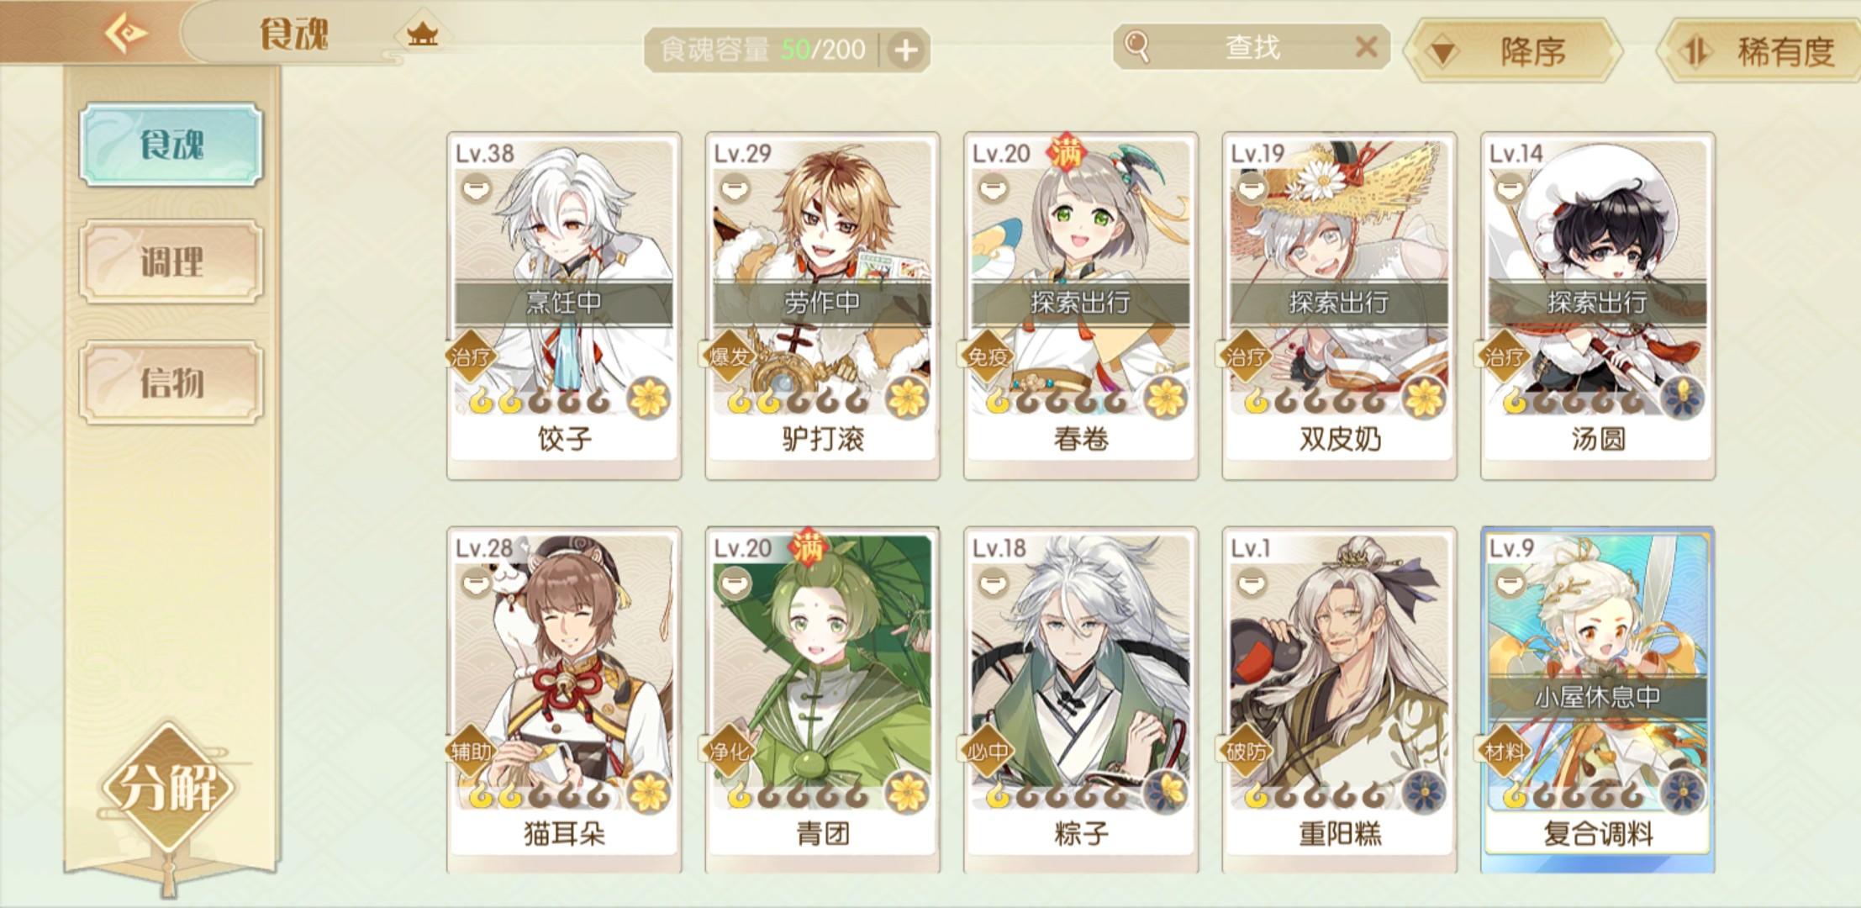Click the magnifier search icon
1861x908 pixels.
coord(1136,47)
